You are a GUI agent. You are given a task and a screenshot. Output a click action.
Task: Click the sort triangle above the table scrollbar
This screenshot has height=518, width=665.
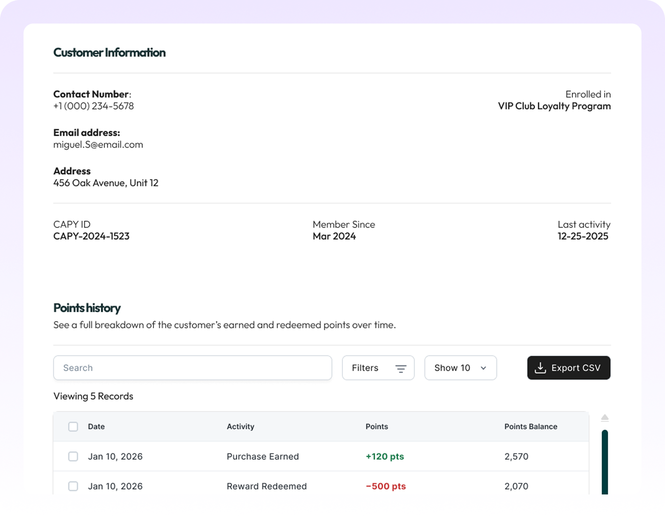point(605,417)
